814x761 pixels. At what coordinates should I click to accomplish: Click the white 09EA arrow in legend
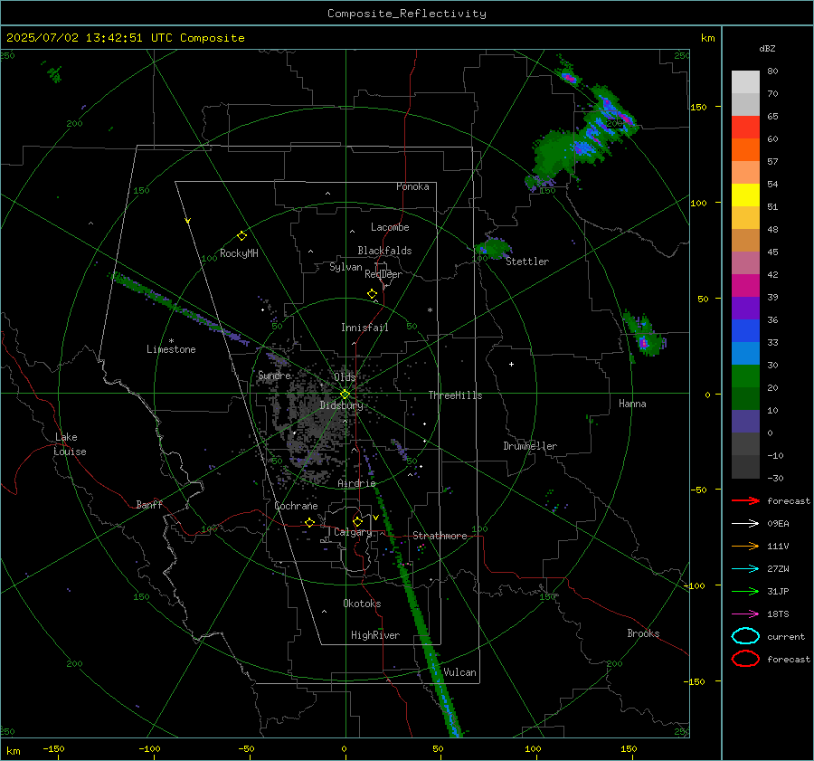(745, 524)
